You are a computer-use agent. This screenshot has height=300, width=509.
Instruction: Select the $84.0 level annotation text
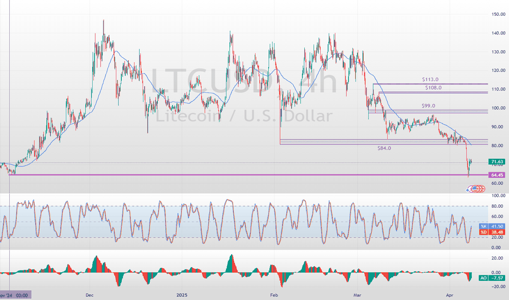click(x=384, y=148)
